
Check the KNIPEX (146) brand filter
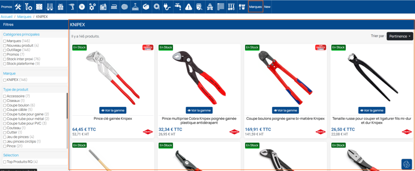click(x=5, y=80)
